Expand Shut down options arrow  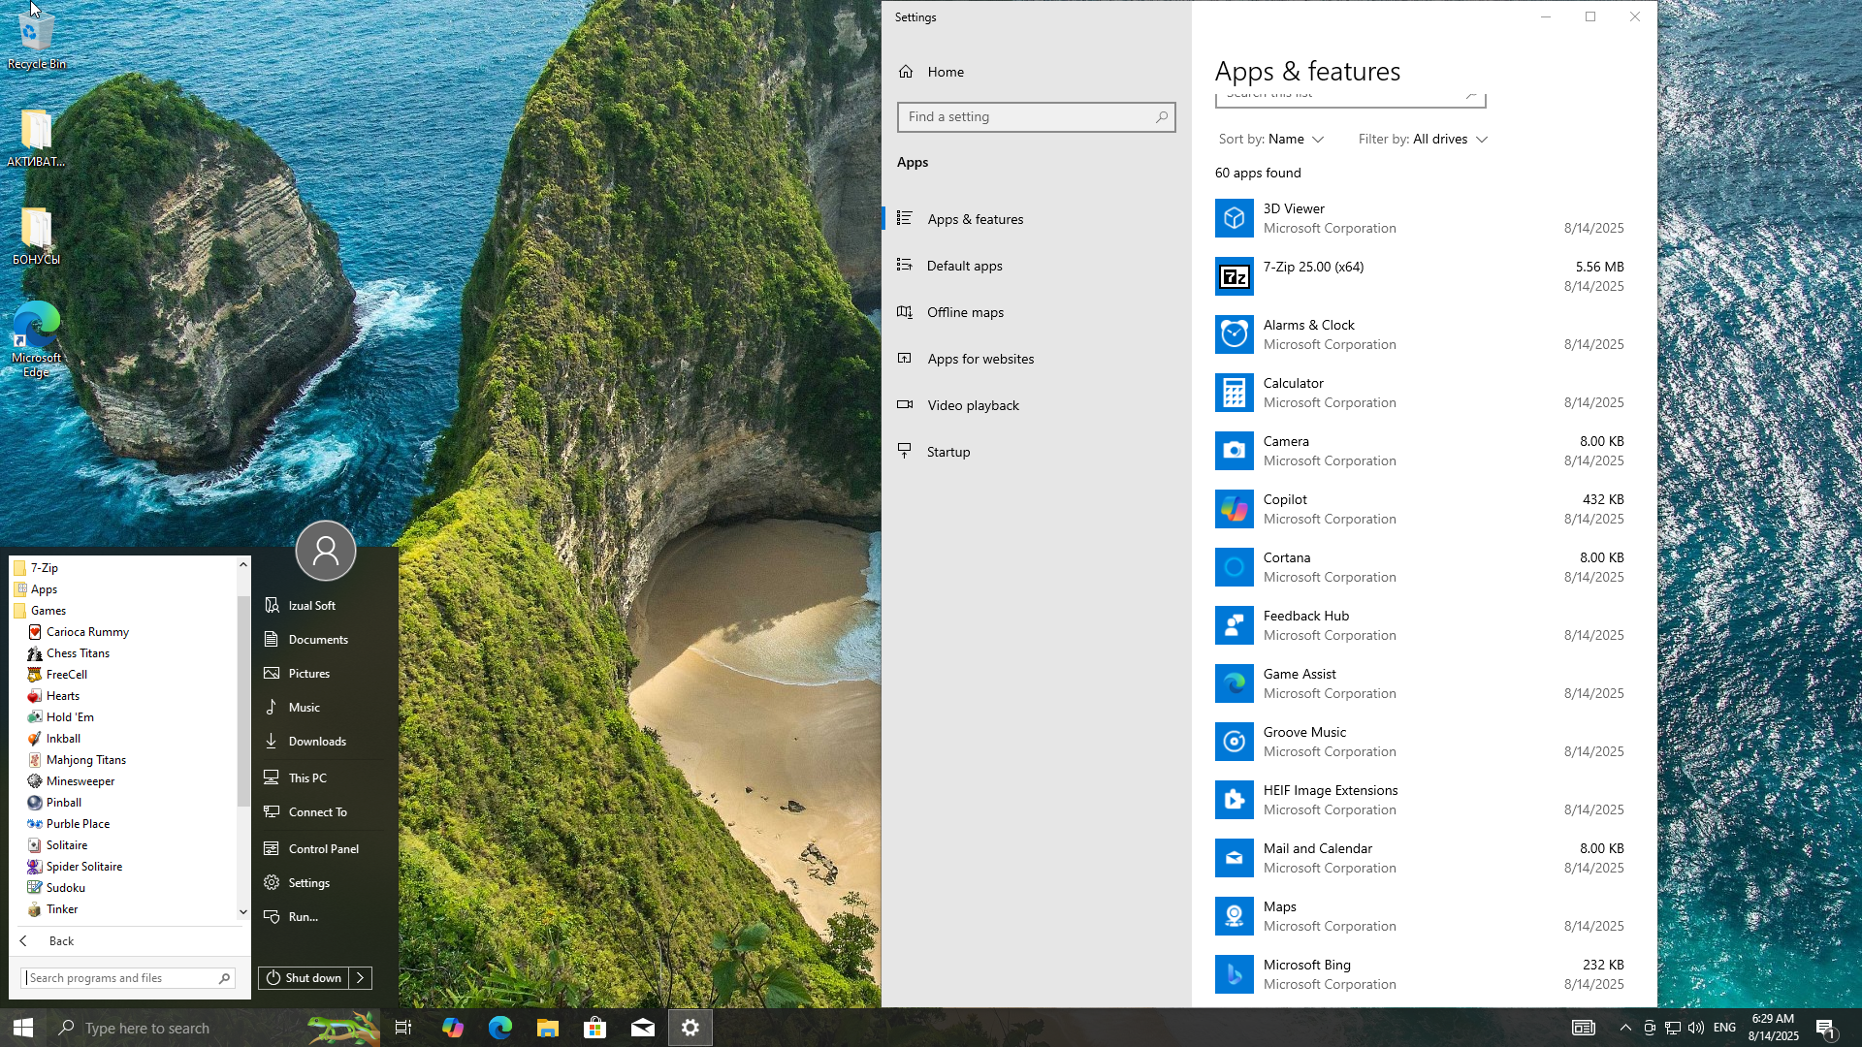(x=361, y=978)
